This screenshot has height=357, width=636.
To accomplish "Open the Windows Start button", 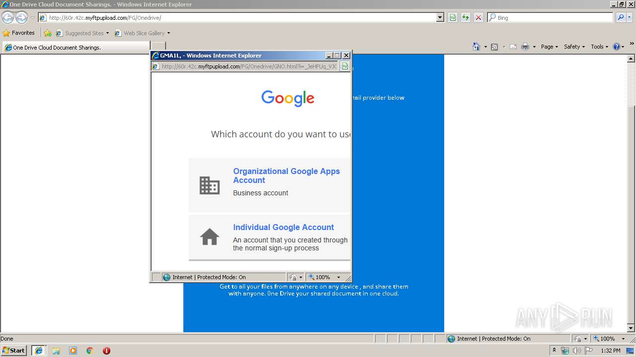I will (x=13, y=350).
